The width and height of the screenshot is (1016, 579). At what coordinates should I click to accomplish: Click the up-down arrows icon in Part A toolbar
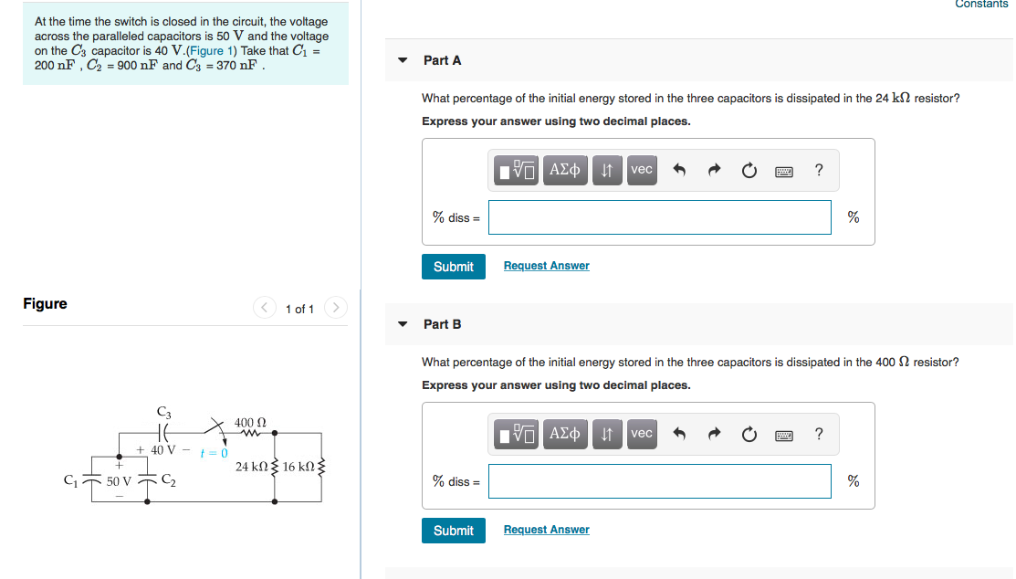coord(606,170)
